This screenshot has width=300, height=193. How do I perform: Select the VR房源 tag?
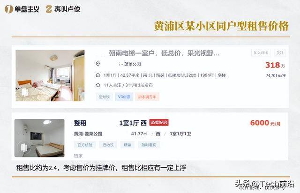pyautogui.click(x=124, y=97)
